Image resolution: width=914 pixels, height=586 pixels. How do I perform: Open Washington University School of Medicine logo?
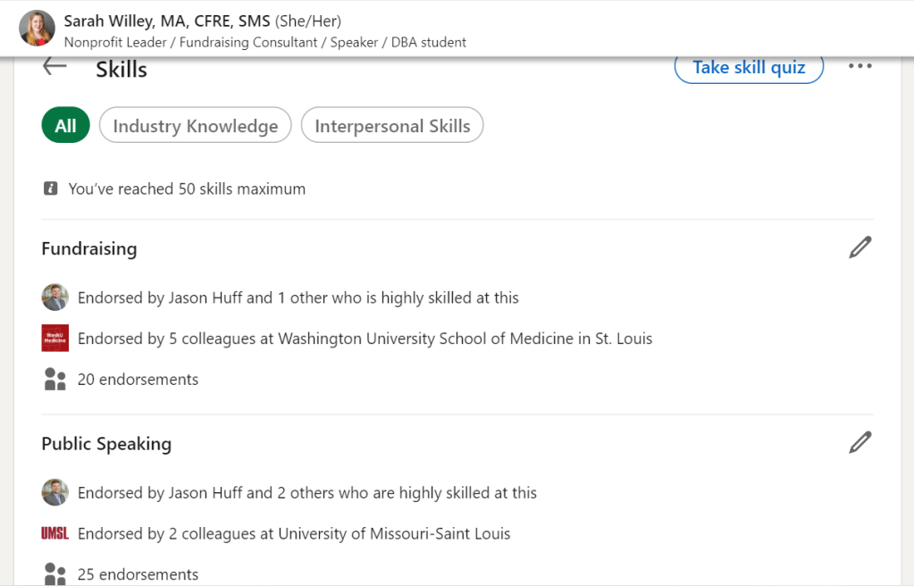click(55, 339)
